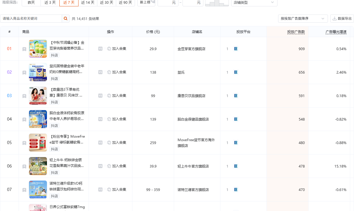Toggle the 新上榜 filter option

click(146, 3)
